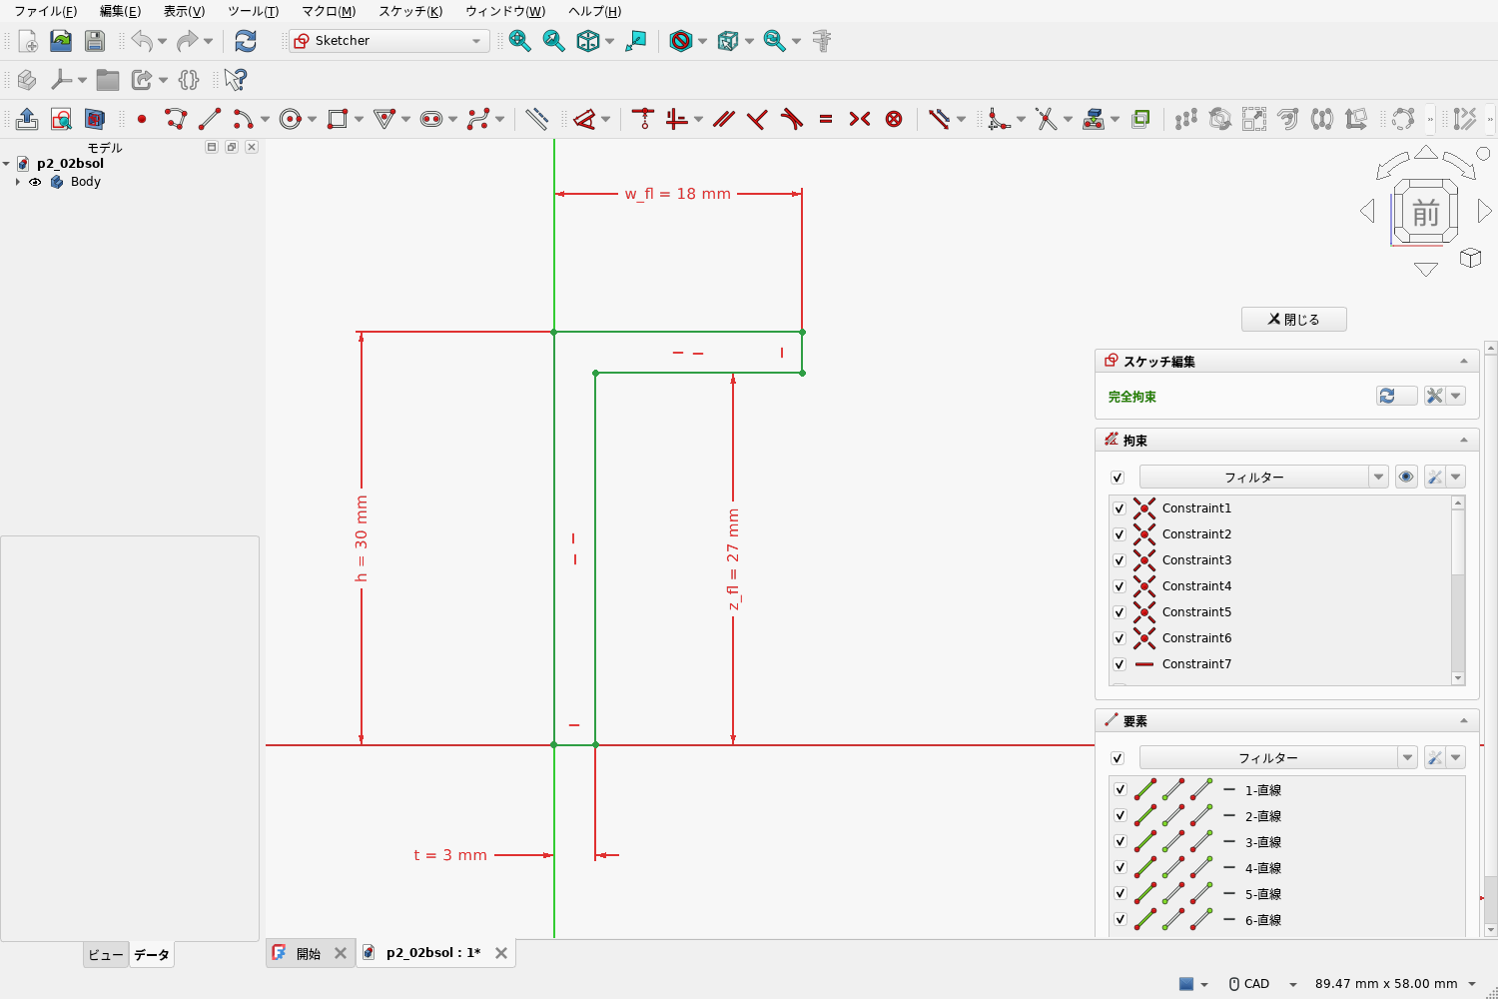Viewport: 1498px width, 999px height.
Task: Open the constraints フィルター dropdown
Action: click(x=1263, y=478)
